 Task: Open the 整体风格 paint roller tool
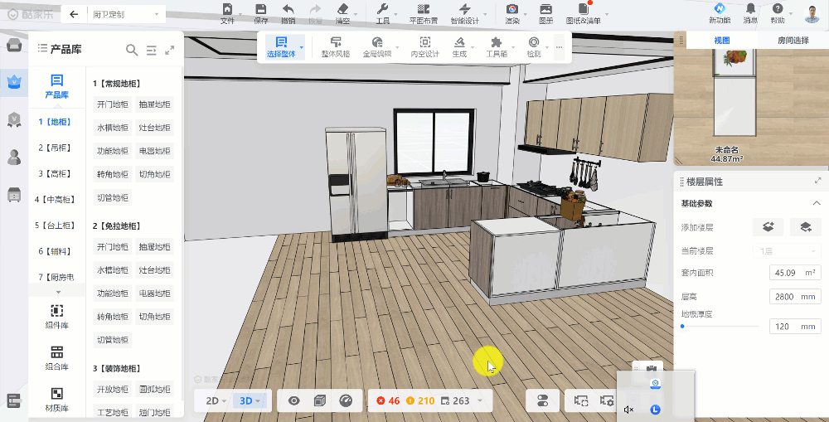pyautogui.click(x=336, y=42)
